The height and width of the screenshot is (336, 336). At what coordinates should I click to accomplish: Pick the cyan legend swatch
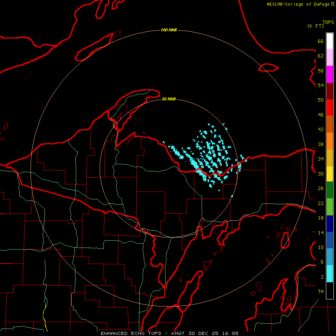pos(330,274)
